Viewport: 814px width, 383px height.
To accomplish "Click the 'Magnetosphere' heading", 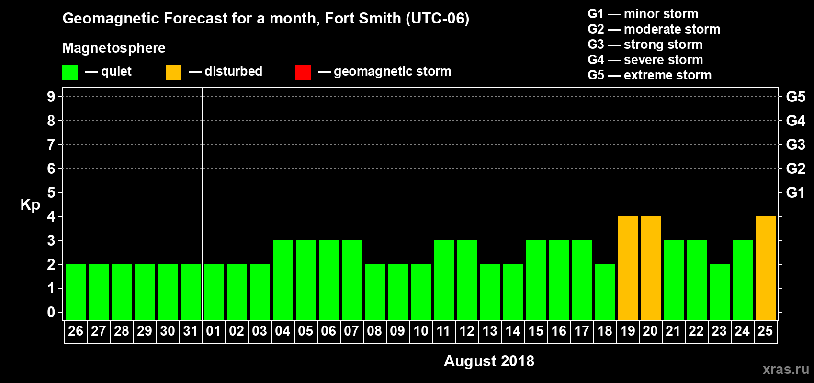I will click(x=114, y=48).
